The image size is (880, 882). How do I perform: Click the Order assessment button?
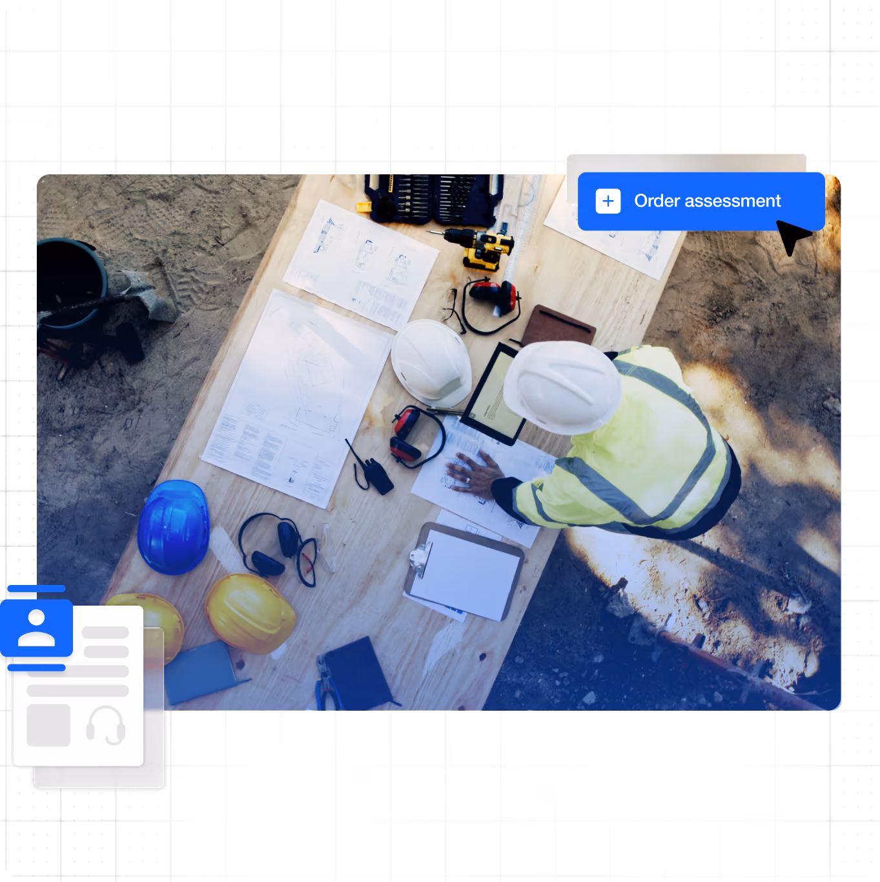[701, 201]
